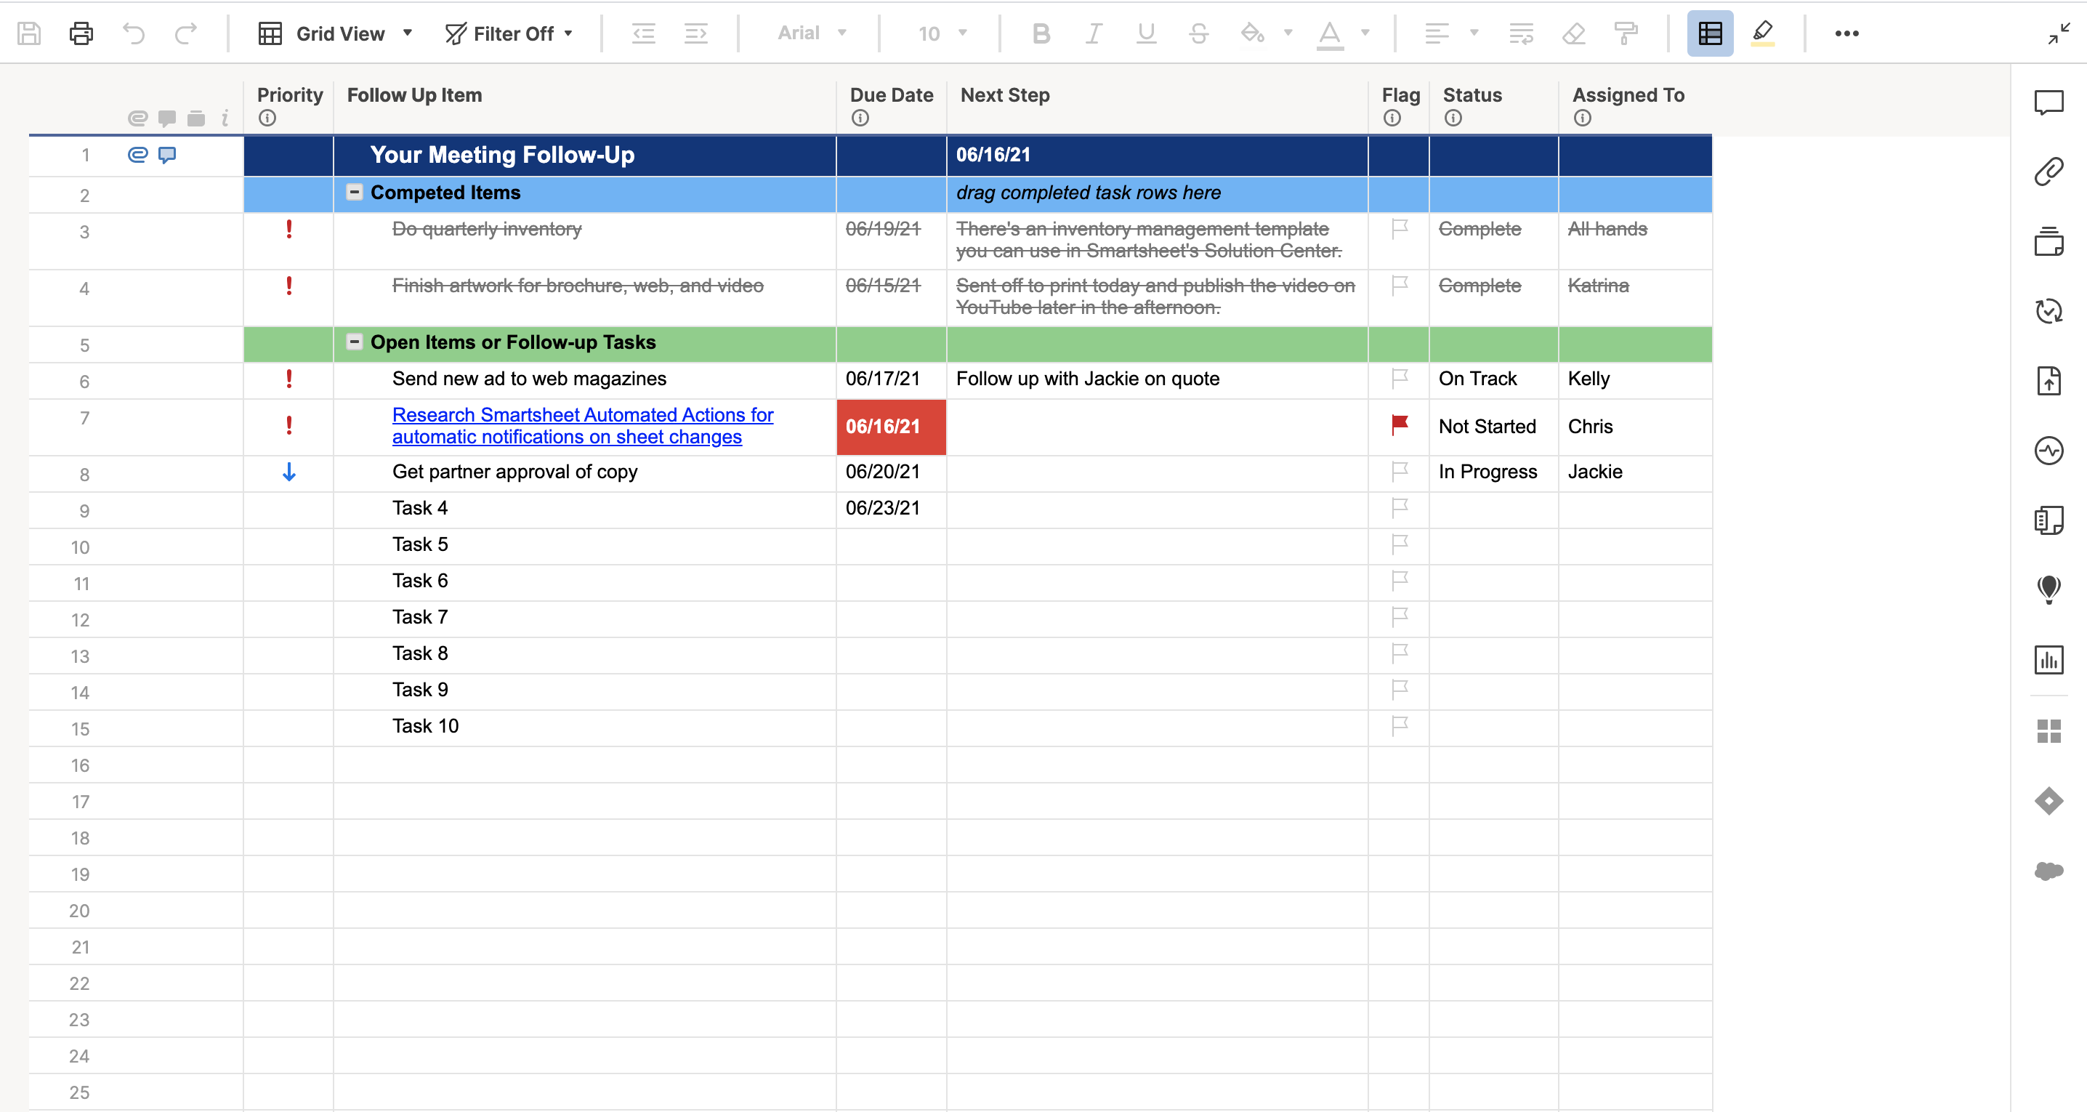Collapse Open Items or Follow-up Tasks
2087x1112 pixels.
[x=354, y=342]
